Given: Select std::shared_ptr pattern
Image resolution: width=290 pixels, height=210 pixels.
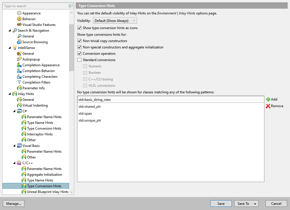Looking at the screenshot, I should (x=171, y=107).
